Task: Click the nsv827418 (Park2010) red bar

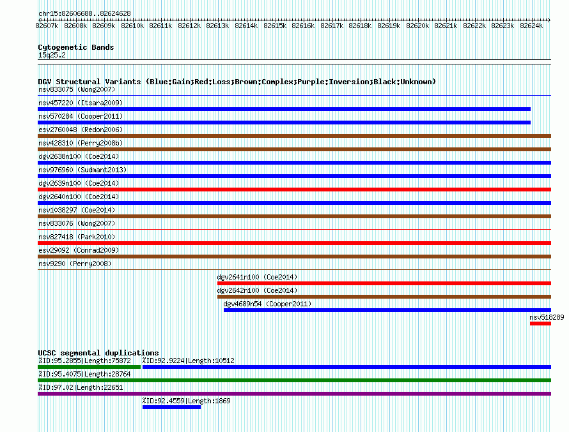Action: tap(294, 243)
